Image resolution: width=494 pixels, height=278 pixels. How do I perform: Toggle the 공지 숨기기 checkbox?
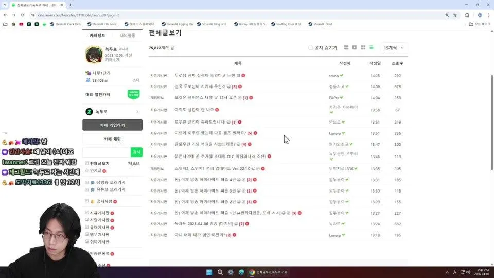[x=311, y=48]
